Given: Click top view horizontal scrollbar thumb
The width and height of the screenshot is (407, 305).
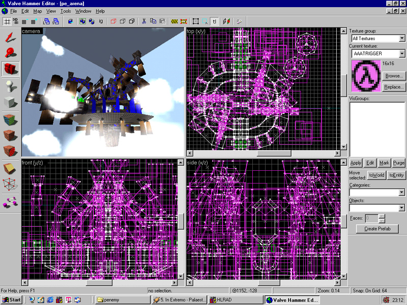Looking at the screenshot, I should point(274,153).
